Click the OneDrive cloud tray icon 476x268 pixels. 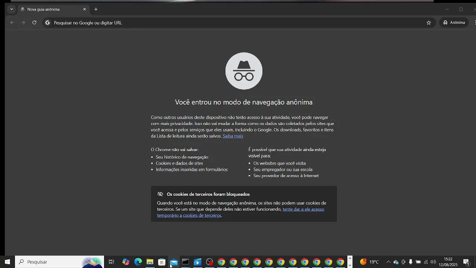[x=396, y=262]
